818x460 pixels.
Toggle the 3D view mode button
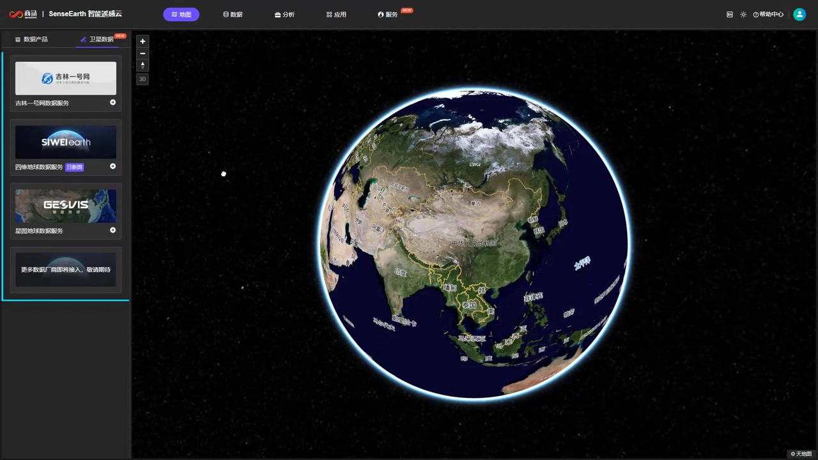pos(143,79)
